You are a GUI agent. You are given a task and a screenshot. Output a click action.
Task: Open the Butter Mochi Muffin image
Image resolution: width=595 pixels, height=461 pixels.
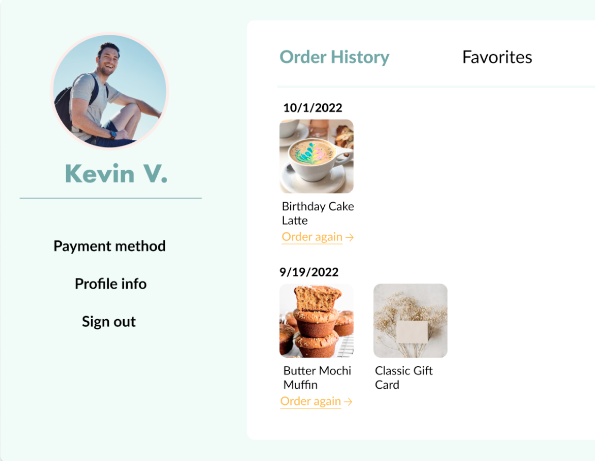(317, 321)
